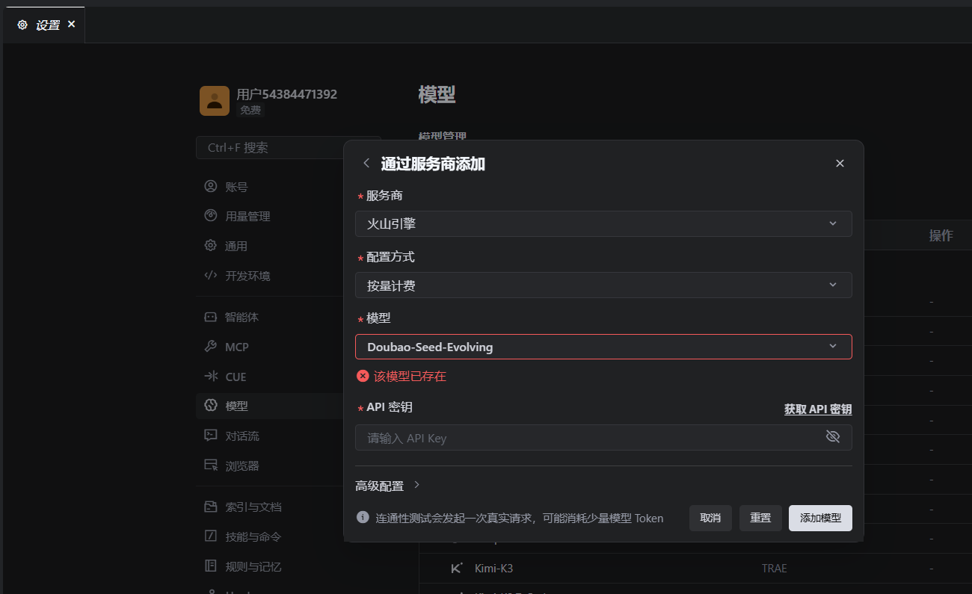The image size is (972, 594).
Task: Open the 配置方式 dropdown showing 按量计费
Action: (603, 285)
